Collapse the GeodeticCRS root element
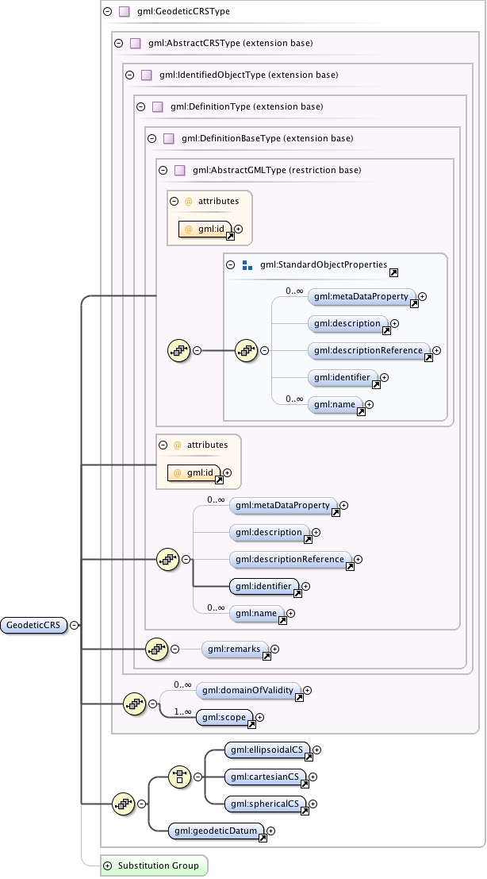This screenshot has width=487, height=879. (74, 625)
